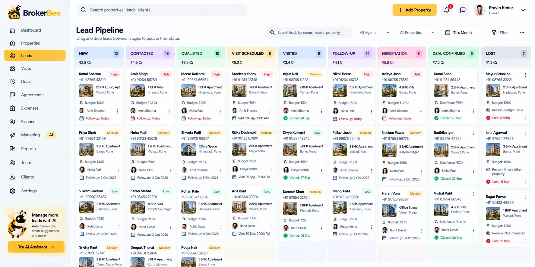Open the three-dot menu on Rahul Sharma's card
This screenshot has height=267, width=535.
point(118,111)
